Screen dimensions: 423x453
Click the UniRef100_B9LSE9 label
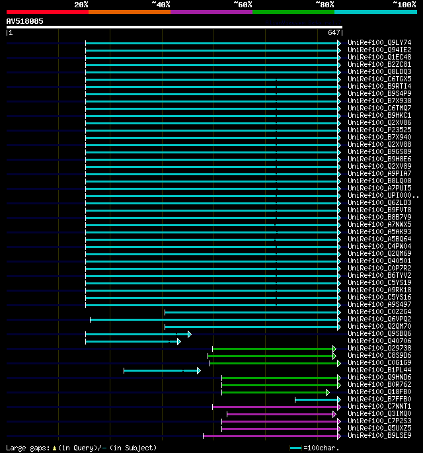click(379, 435)
